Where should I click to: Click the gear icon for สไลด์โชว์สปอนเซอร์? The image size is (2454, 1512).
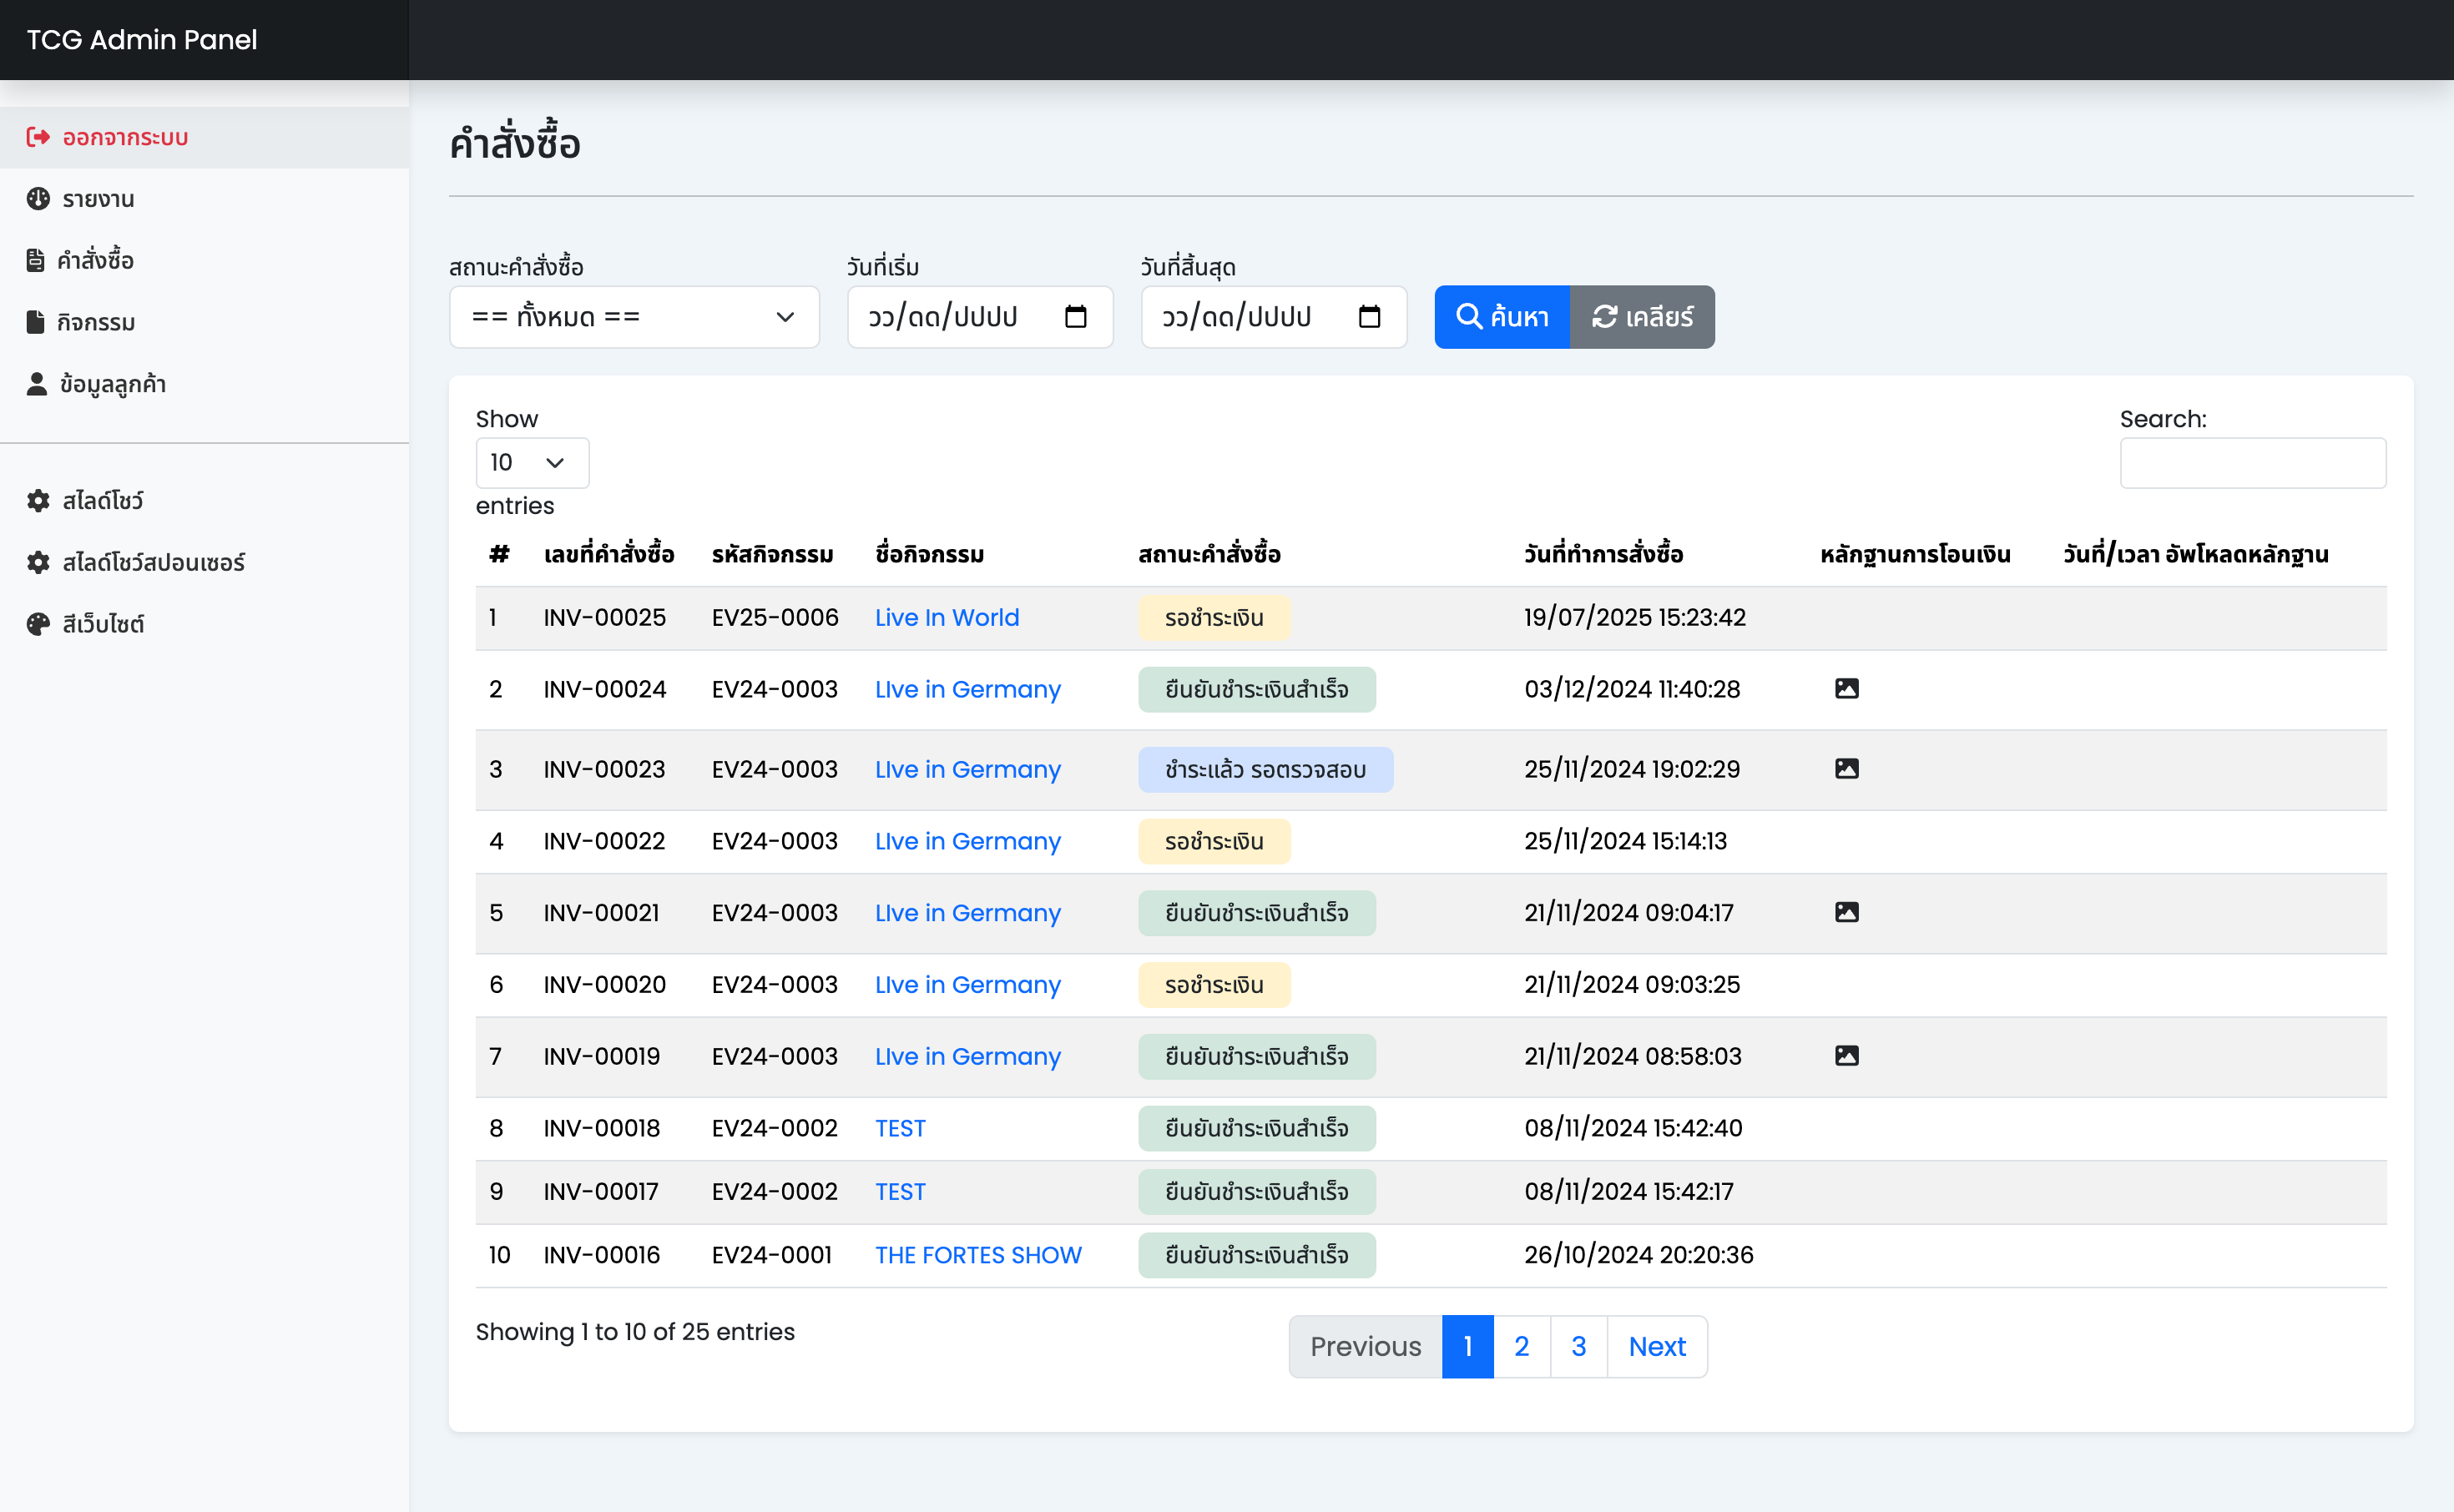click(38, 562)
